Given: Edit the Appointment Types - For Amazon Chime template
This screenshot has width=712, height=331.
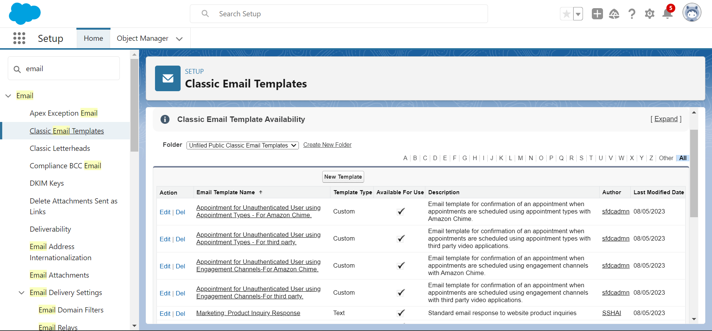Looking at the screenshot, I should coord(165,212).
